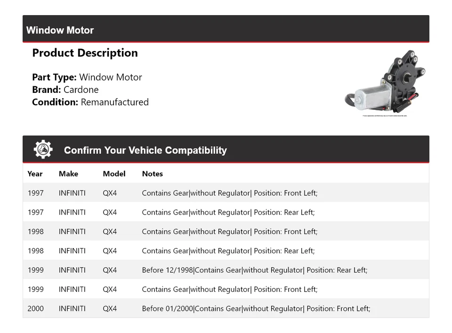Click the Product Description heading

85,53
